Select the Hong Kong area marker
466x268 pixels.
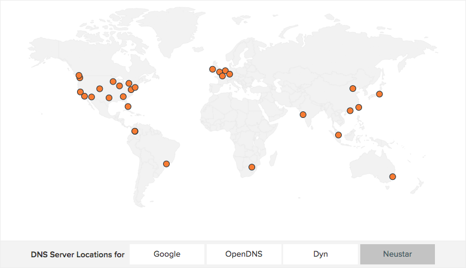coord(350,110)
